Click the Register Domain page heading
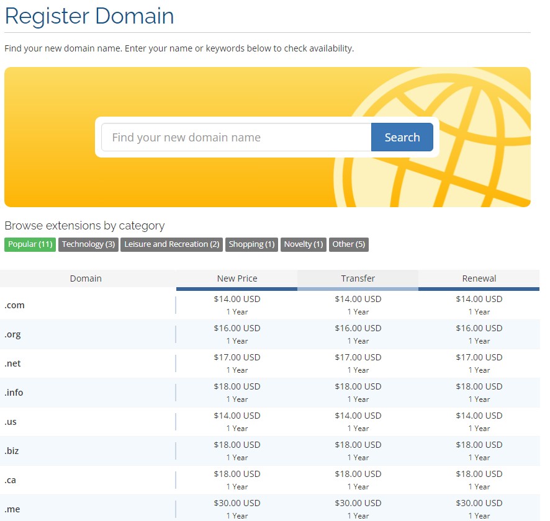Image resolution: width=550 pixels, height=521 pixels. [x=89, y=16]
